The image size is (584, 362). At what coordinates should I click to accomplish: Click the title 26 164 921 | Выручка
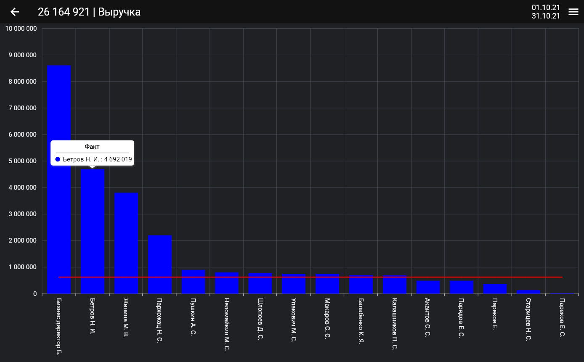89,12
